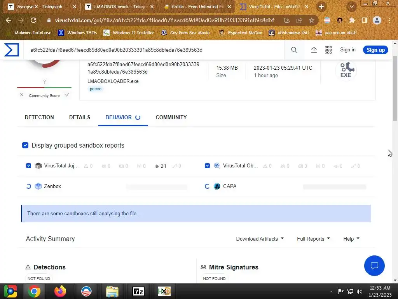Image resolution: width=398 pixels, height=299 pixels.
Task: Switch to Gofile browser tab
Action: click(195, 7)
